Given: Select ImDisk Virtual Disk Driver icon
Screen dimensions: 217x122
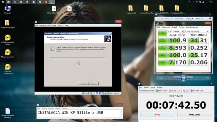Looking at the screenshot, I should click(x=7, y=40).
